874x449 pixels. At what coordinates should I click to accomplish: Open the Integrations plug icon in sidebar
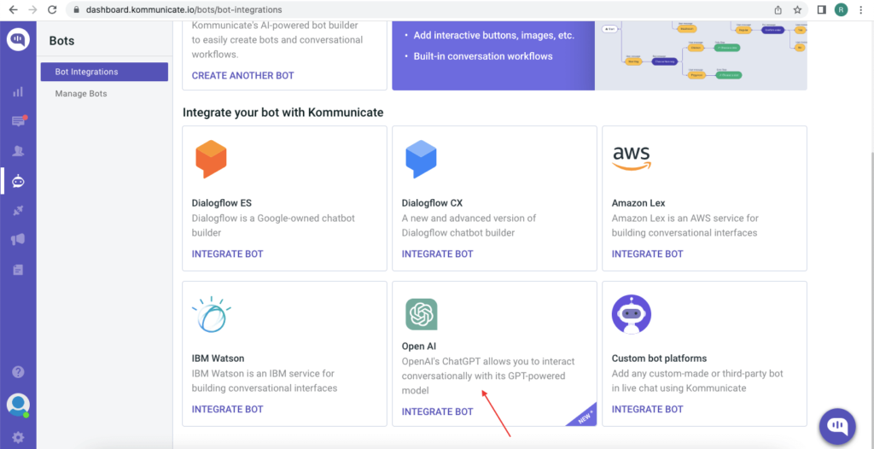click(18, 211)
